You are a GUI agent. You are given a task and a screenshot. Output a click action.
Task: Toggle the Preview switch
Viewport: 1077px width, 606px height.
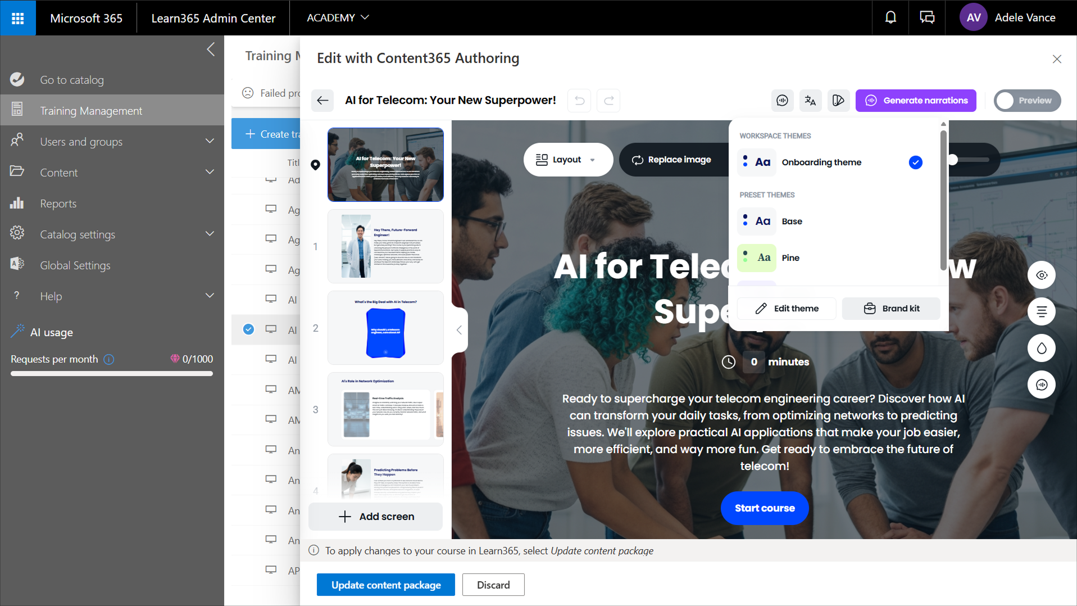[1027, 101]
